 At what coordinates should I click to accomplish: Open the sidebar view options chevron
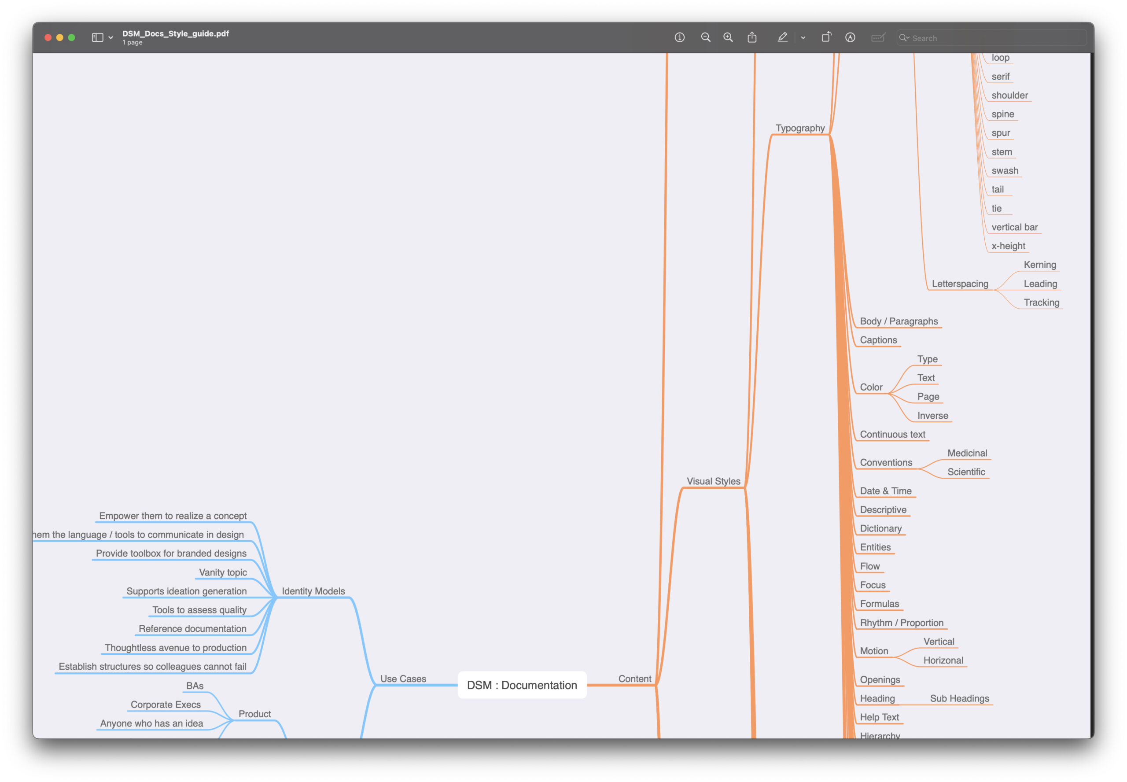[110, 38]
